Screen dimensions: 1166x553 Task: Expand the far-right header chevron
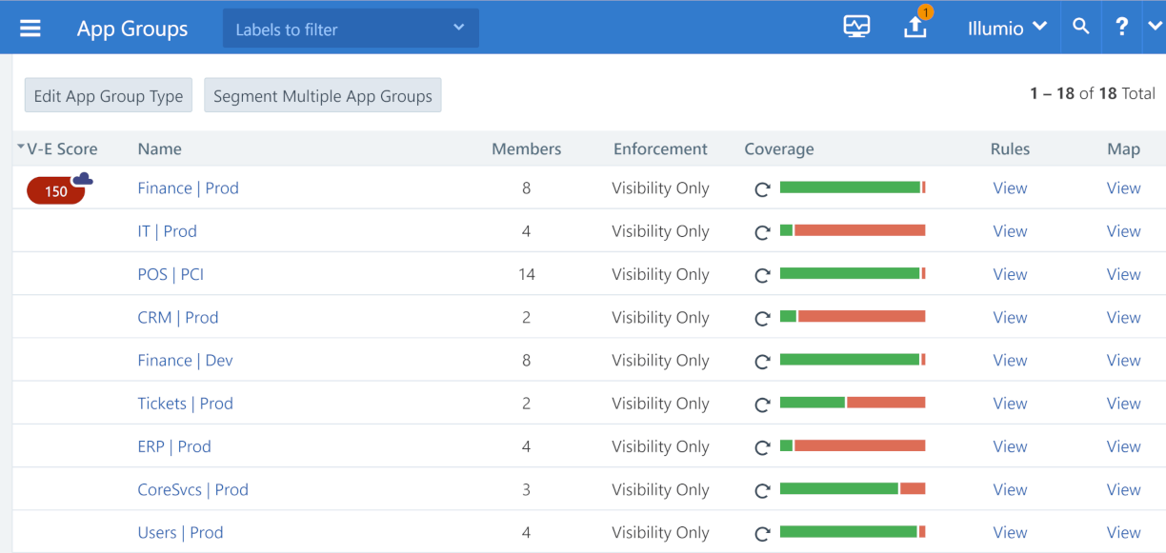1155,27
